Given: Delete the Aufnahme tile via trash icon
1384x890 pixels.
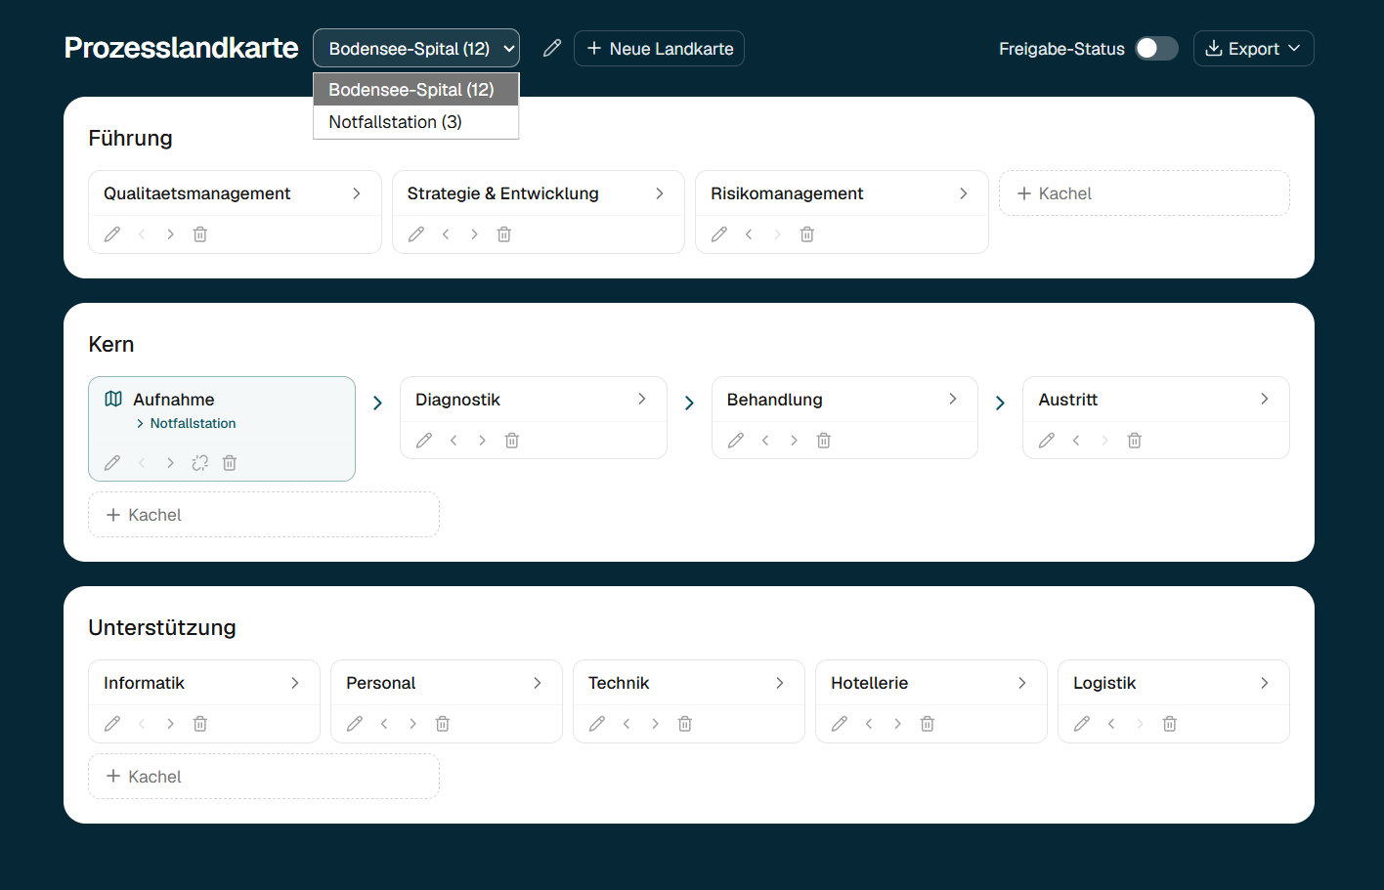Looking at the screenshot, I should tap(230, 463).
